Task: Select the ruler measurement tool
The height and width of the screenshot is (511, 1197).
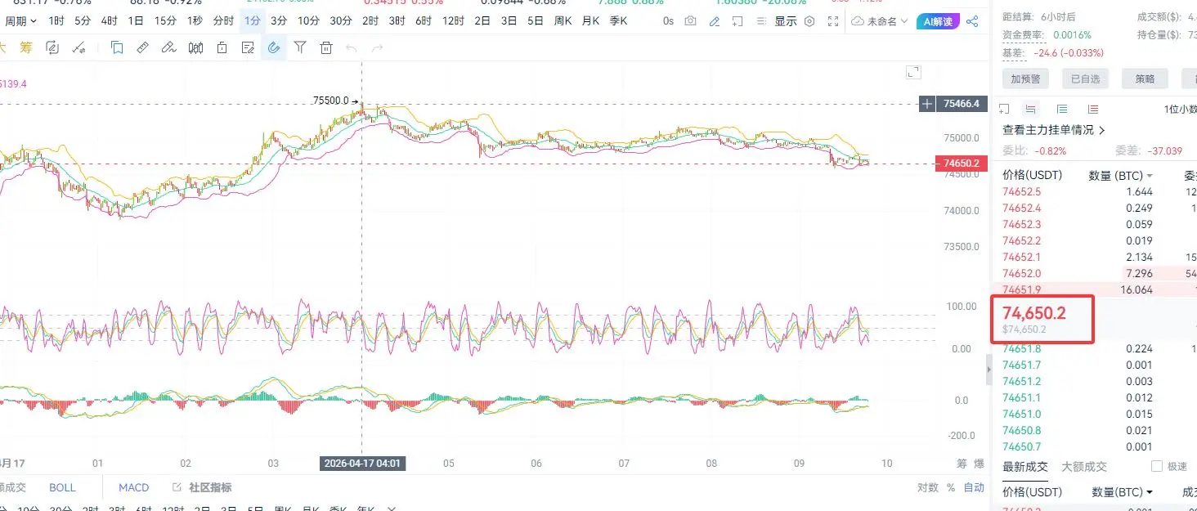Action: [142, 48]
